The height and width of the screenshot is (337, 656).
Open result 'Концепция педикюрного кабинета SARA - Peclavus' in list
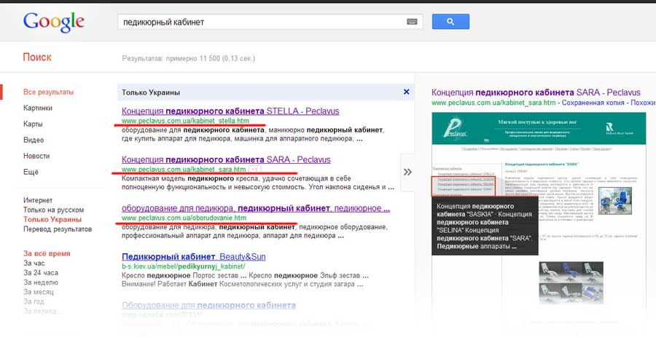[x=226, y=160]
